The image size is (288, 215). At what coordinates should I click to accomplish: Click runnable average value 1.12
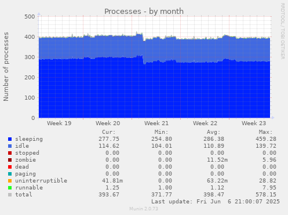click(x=217, y=188)
